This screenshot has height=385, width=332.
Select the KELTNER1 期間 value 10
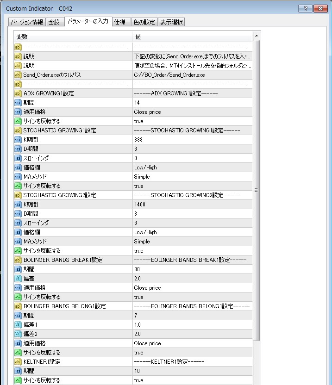click(193, 371)
